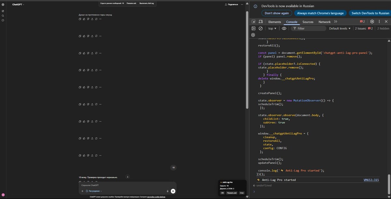Close the DevTools panel
391x199 pixels.
[386, 22]
